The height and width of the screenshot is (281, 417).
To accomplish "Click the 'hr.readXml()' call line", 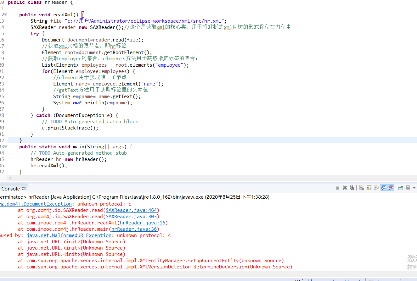I will [49, 165].
